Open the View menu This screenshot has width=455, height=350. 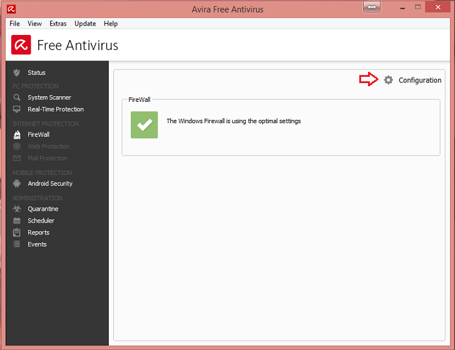click(x=35, y=24)
